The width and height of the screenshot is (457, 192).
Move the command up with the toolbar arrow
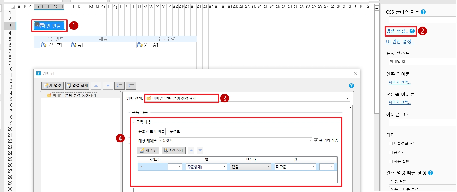[x=96, y=86]
